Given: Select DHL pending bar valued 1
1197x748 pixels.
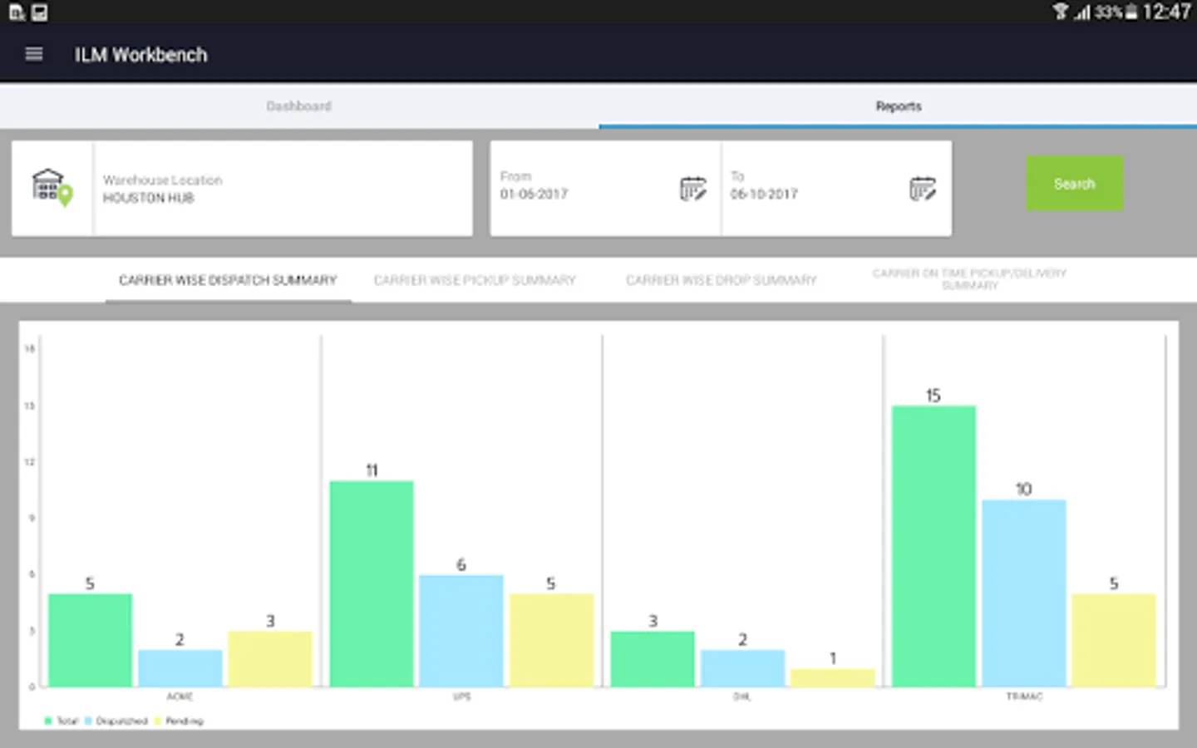Looking at the screenshot, I should 833,678.
